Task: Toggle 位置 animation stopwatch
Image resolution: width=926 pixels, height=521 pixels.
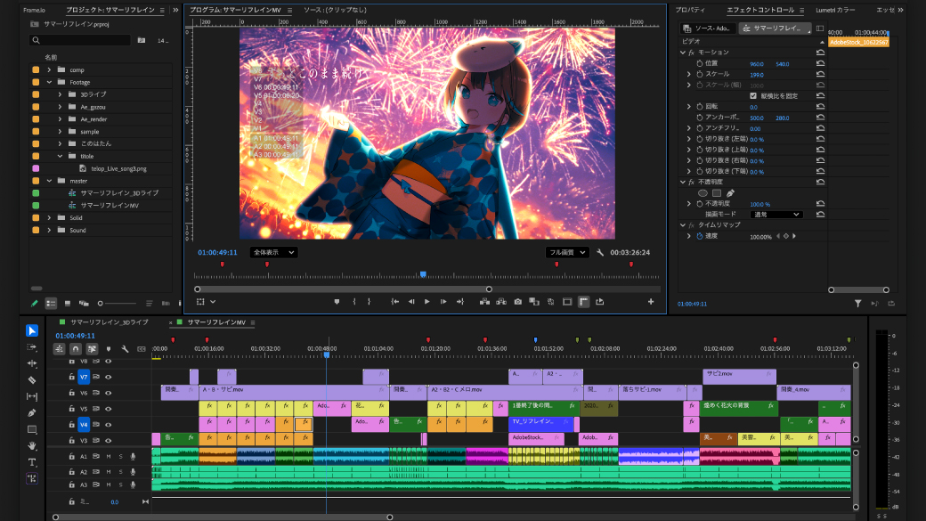Action: [x=699, y=63]
